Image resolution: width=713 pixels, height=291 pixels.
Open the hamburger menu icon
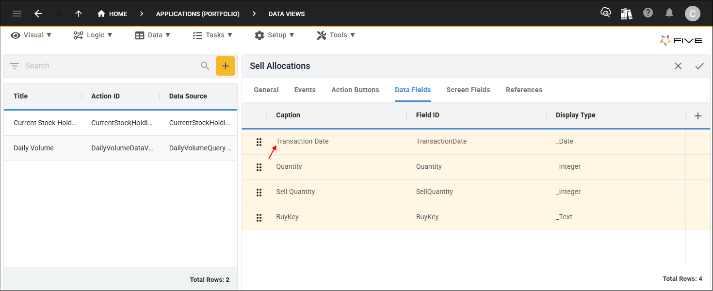click(17, 14)
